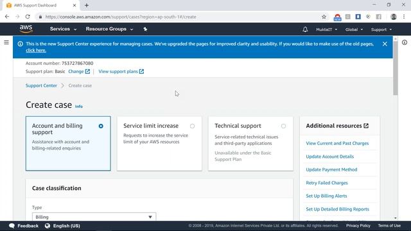Open Set Up Detailed Billing Reports link
Image resolution: width=411 pixels, height=231 pixels.
coord(337,209)
